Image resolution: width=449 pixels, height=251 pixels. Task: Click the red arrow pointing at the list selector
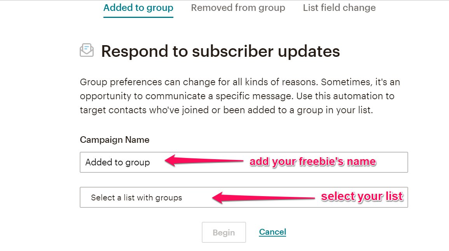click(263, 198)
